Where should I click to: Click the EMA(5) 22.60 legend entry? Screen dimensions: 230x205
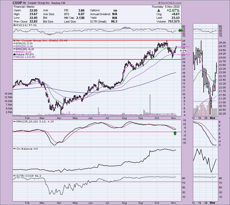(22, 52)
